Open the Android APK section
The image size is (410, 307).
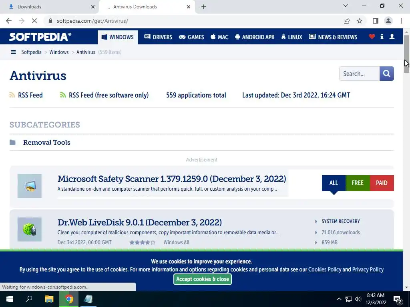[x=255, y=37]
